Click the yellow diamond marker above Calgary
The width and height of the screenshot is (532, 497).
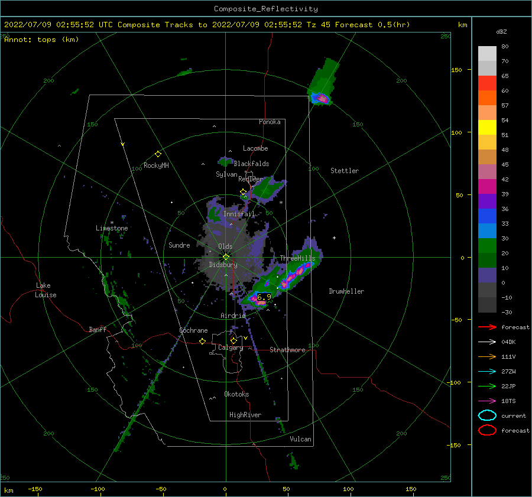coord(233,340)
